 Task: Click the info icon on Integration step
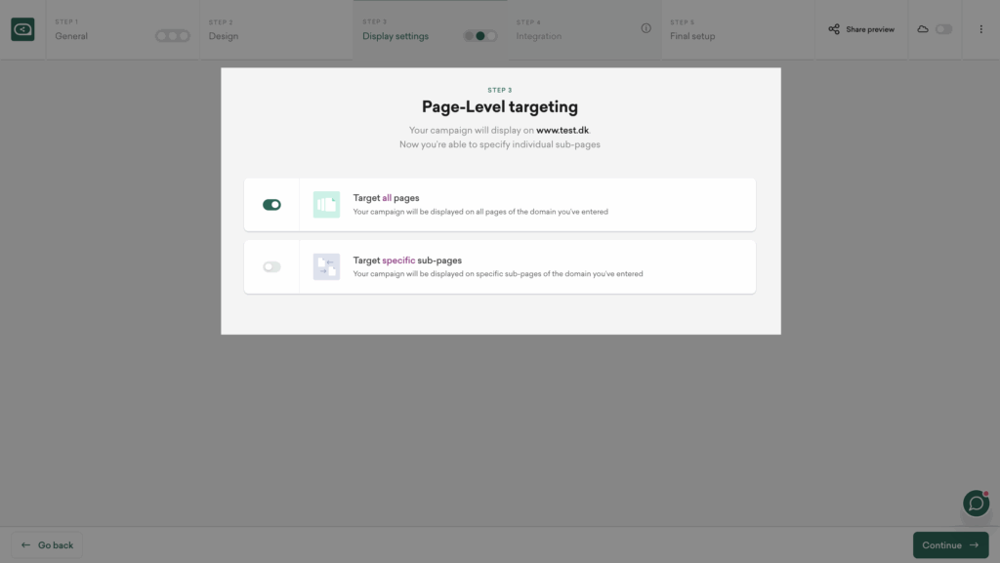(x=646, y=28)
